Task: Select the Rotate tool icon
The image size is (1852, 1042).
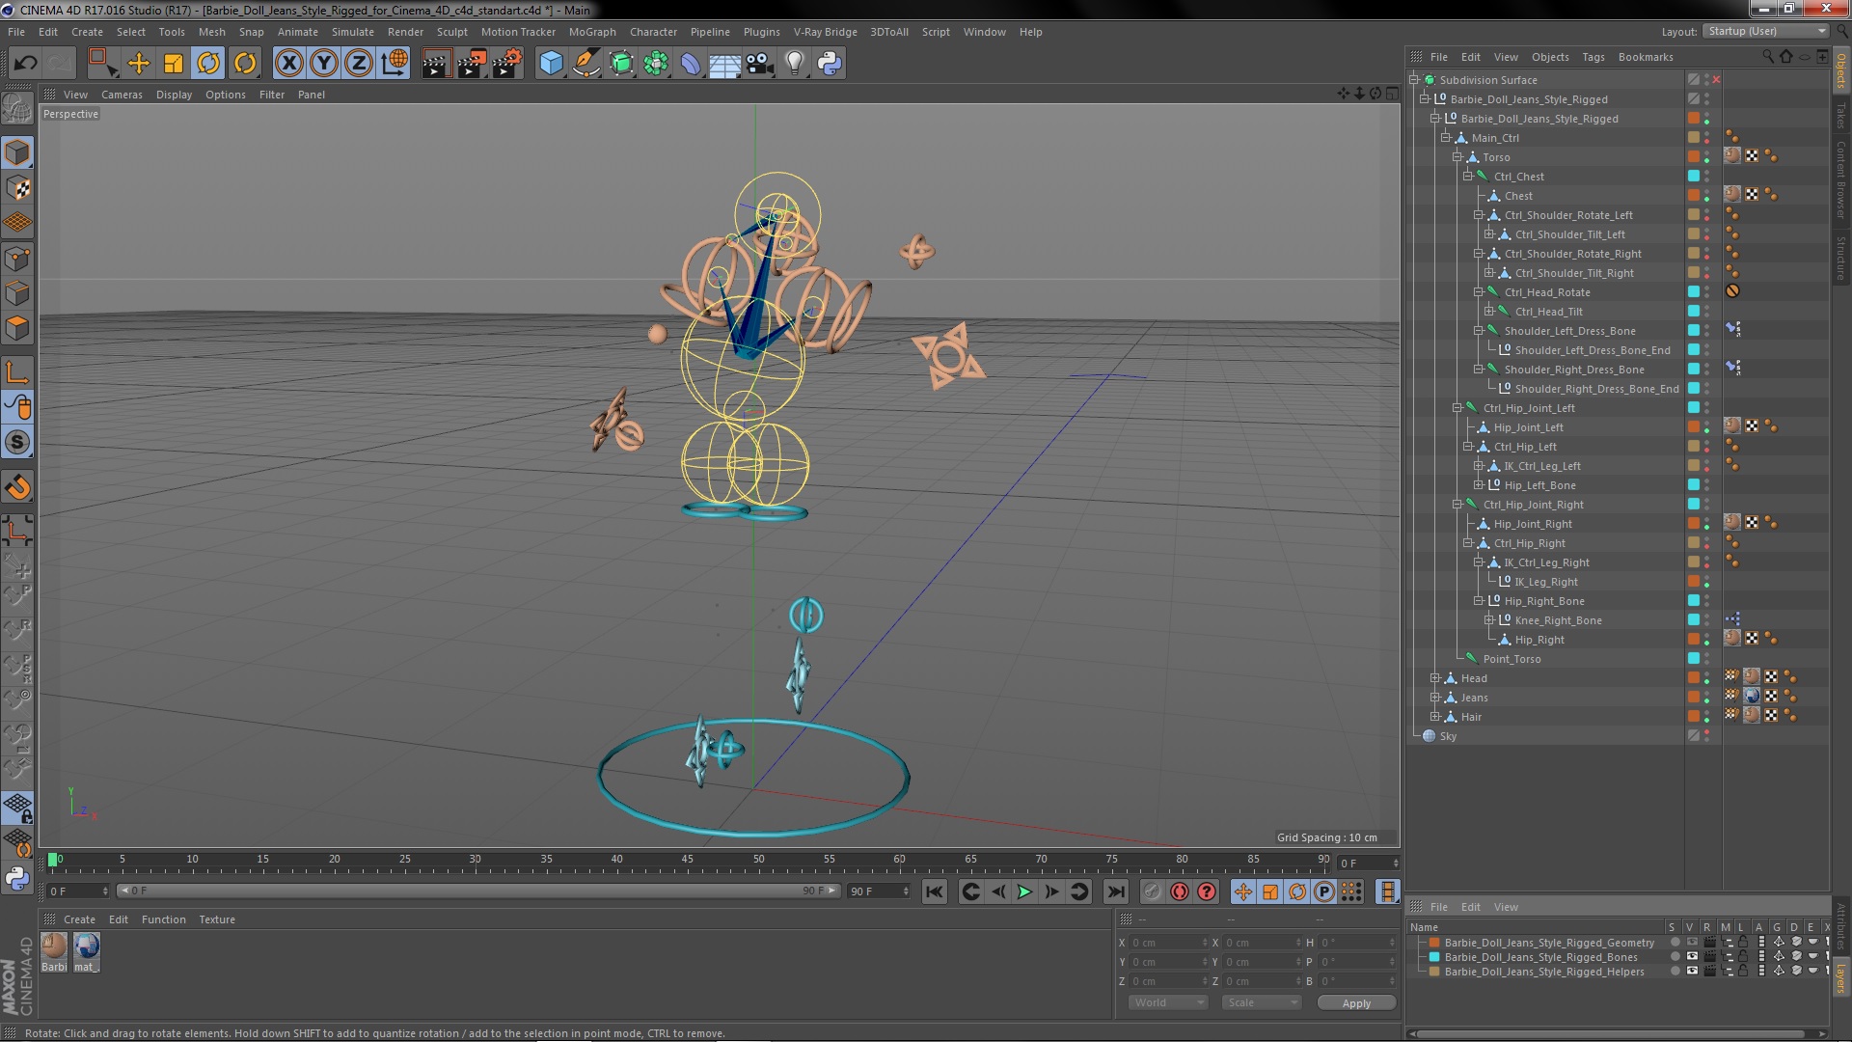Action: tap(208, 64)
